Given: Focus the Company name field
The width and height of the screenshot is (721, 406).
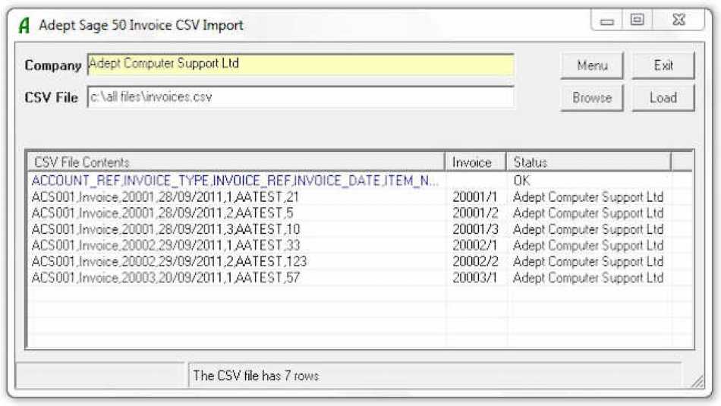Looking at the screenshot, I should pyautogui.click(x=300, y=65).
